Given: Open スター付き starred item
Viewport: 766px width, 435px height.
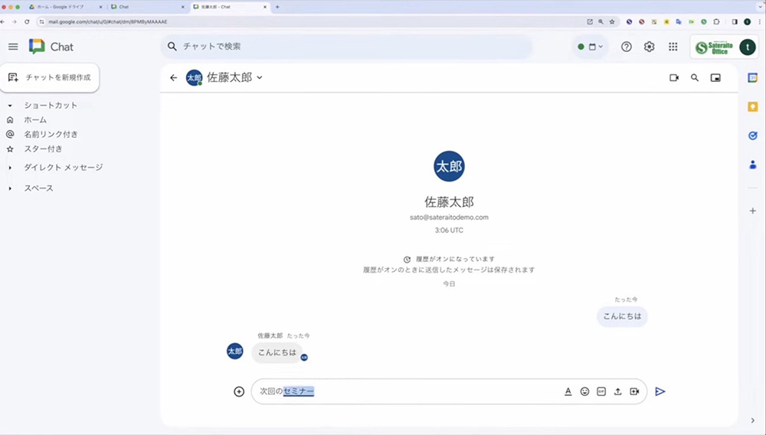Looking at the screenshot, I should pyautogui.click(x=43, y=149).
